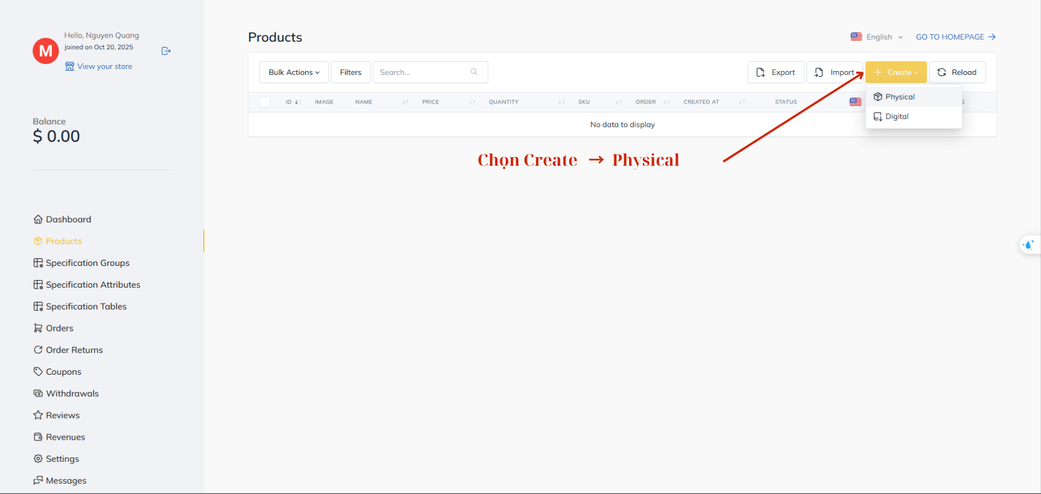Click the floating assistant sparkle icon
The image size is (1041, 494).
pyautogui.click(x=1028, y=245)
